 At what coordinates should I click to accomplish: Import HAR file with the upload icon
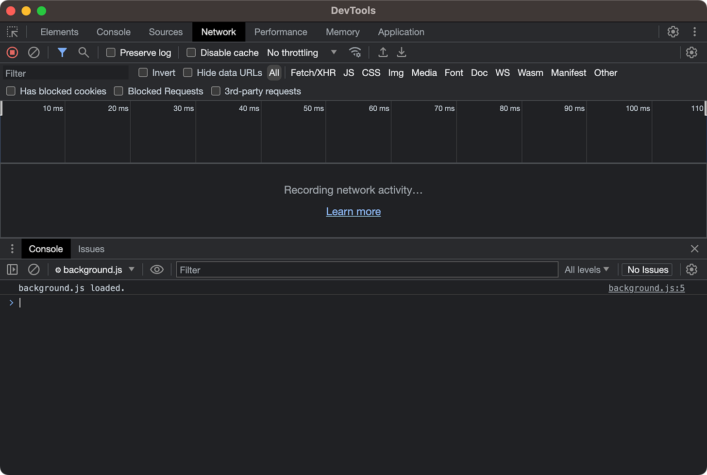click(383, 52)
